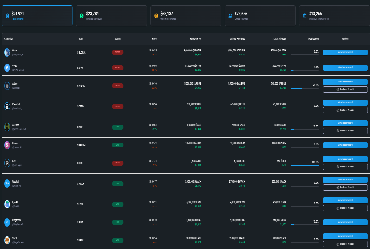Click the PrediBot robot avatar icon
370x249 pixels.
point(7,106)
